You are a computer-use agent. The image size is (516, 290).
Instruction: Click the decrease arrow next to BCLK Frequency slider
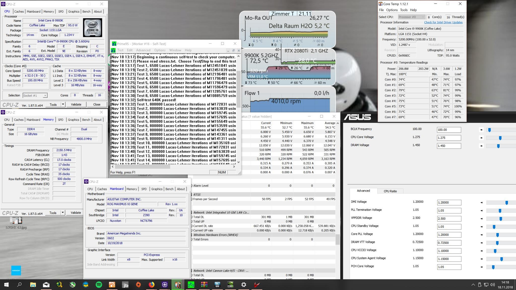pos(481,130)
